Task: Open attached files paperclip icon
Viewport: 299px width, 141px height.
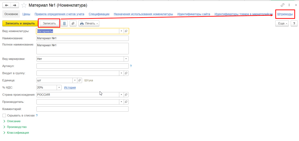Action: tap(73, 23)
